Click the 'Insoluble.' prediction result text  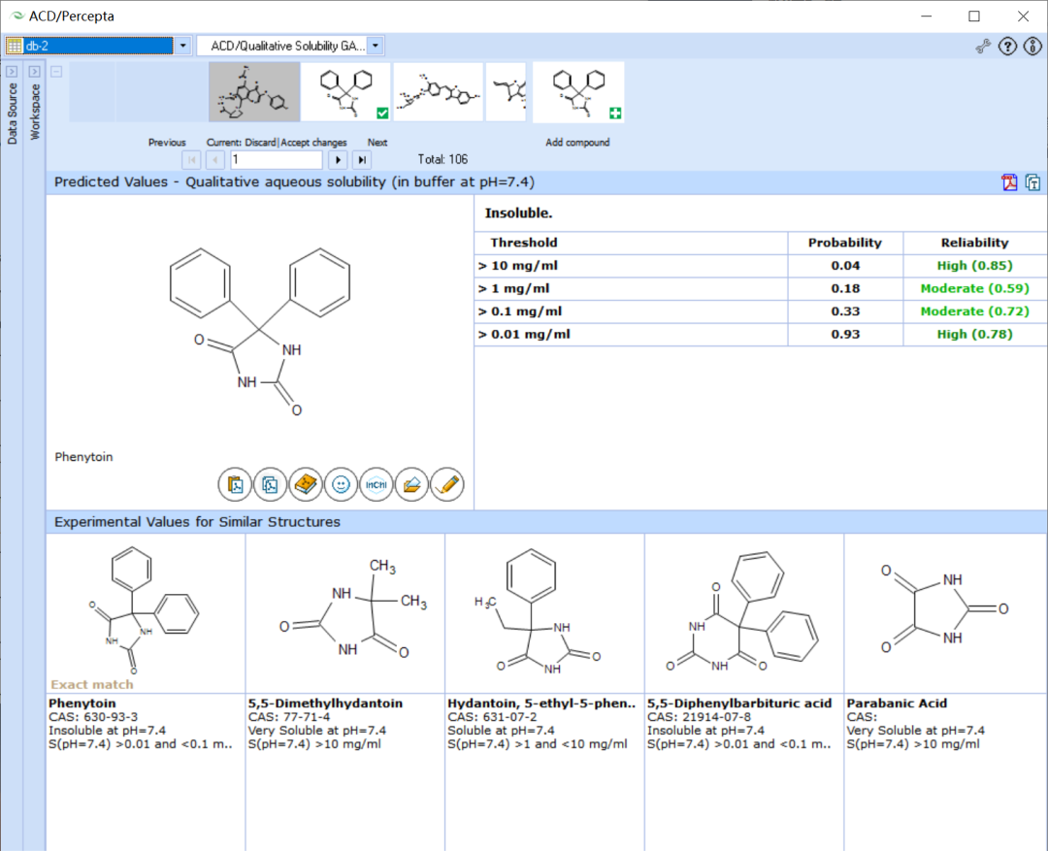[518, 213]
